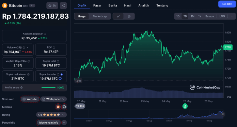Open the GitHub social link
This screenshot has height=127, width=237.
(64, 107)
